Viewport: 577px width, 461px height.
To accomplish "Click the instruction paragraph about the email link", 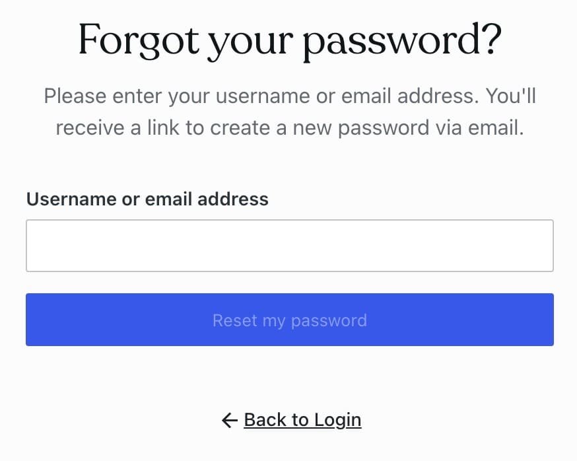I will (x=289, y=112).
